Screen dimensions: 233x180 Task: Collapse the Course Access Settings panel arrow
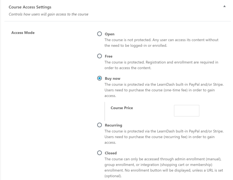click(x=224, y=6)
